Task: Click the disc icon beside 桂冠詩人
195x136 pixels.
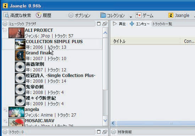Action: click(20, 78)
